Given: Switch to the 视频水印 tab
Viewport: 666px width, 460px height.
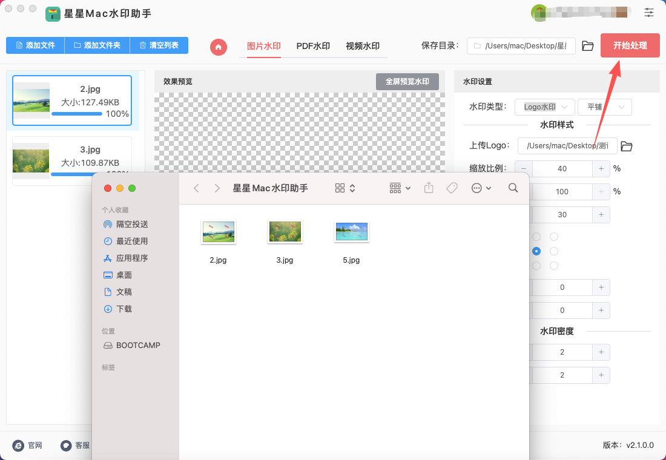Looking at the screenshot, I should click(363, 46).
